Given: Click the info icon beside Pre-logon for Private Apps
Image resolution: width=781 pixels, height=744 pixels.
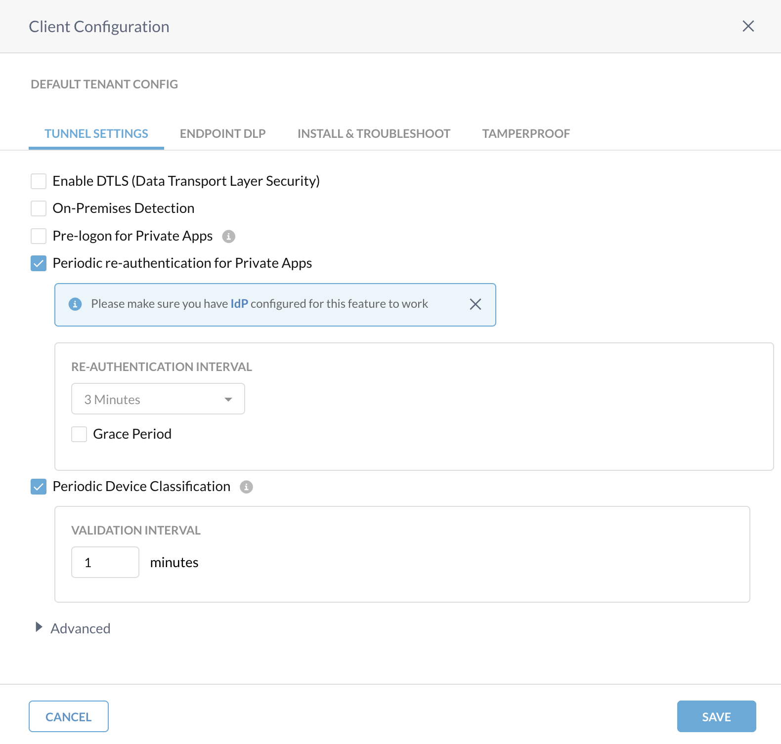Looking at the screenshot, I should [228, 237].
